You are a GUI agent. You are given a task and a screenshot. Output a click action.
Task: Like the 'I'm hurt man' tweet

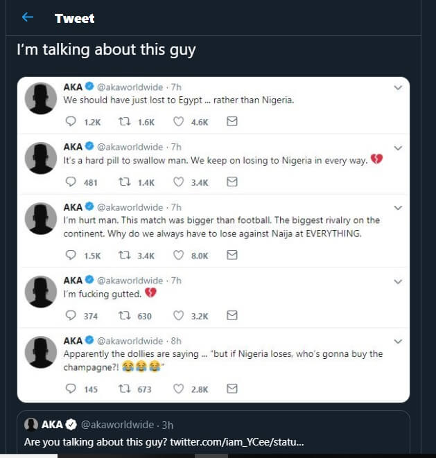tap(179, 255)
